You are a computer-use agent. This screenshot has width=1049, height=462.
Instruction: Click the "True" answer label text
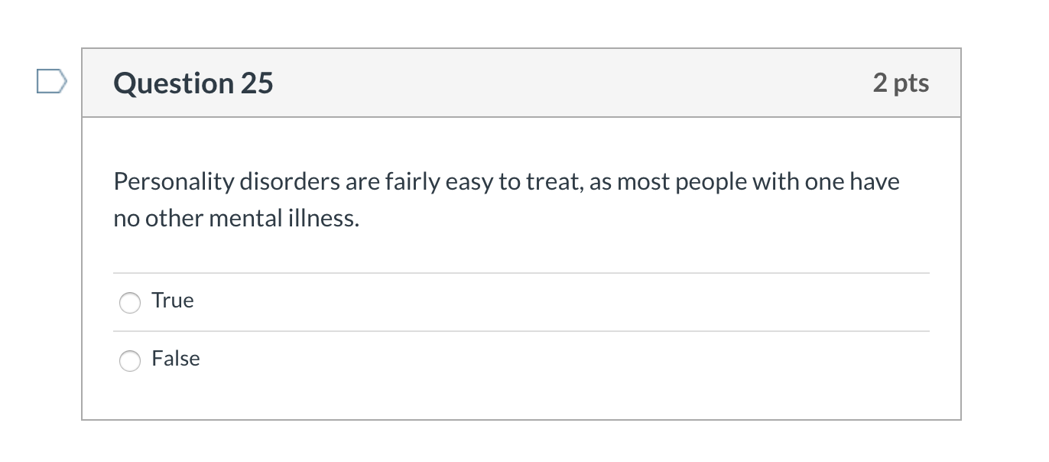[173, 301]
